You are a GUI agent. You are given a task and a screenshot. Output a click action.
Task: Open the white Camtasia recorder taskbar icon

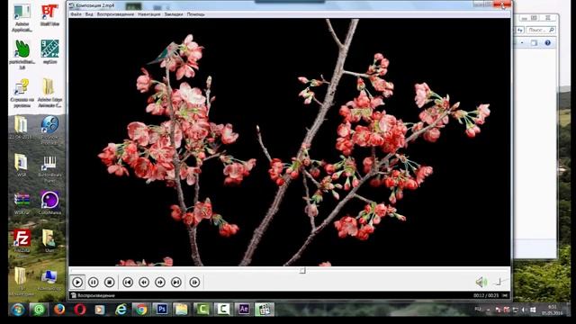click(x=222, y=310)
